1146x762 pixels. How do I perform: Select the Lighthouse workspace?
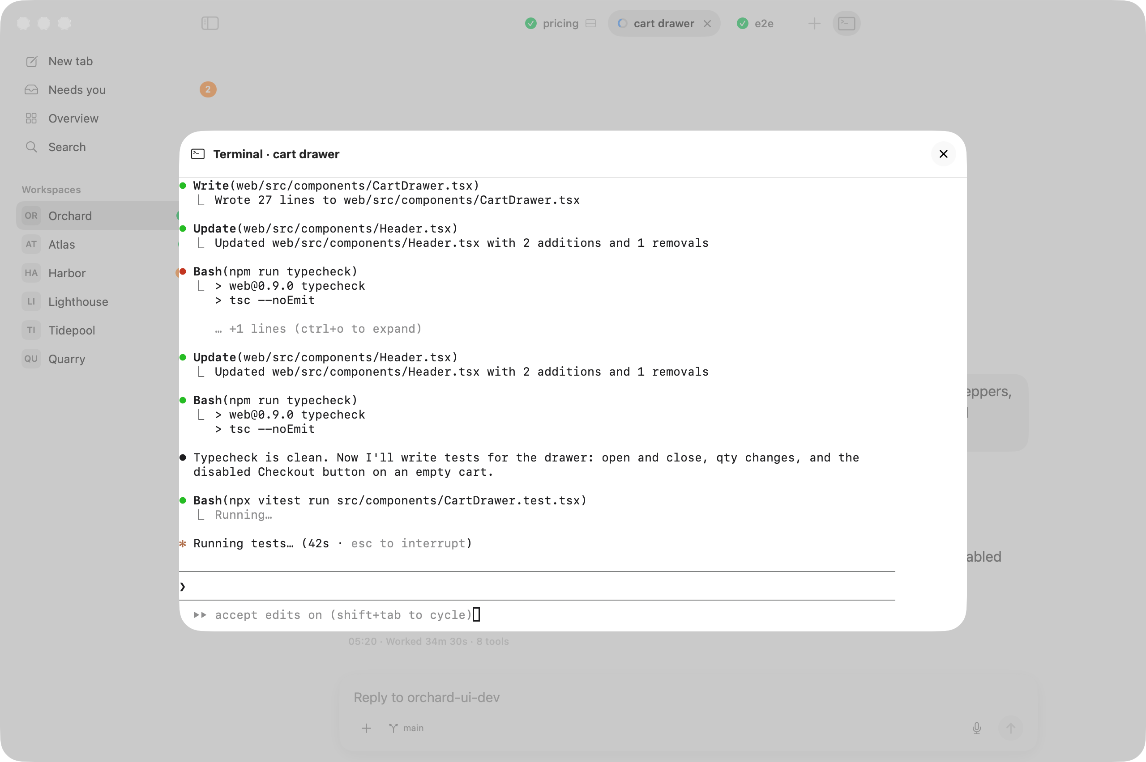pyautogui.click(x=97, y=302)
